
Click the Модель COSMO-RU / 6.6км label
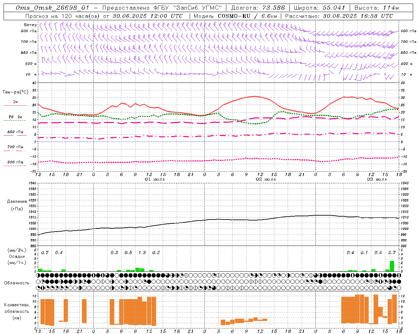click(x=235, y=16)
